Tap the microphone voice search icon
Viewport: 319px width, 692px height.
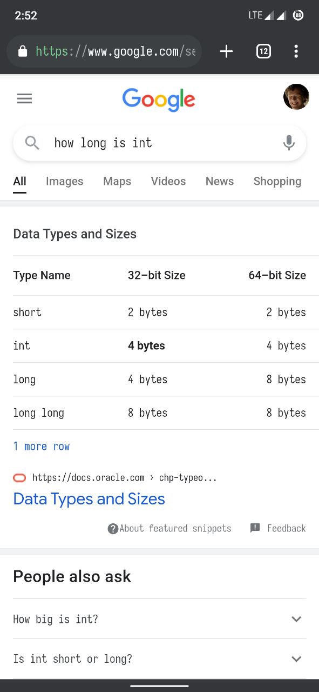pos(289,143)
